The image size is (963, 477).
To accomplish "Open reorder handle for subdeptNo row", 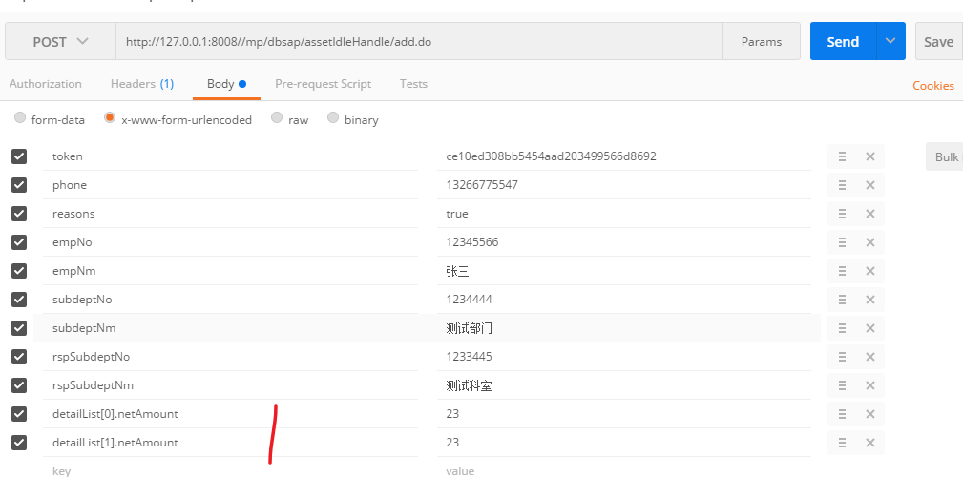I will [842, 300].
